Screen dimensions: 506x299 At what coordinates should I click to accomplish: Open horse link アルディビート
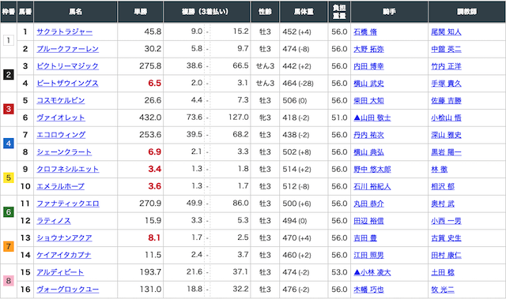click(x=60, y=272)
